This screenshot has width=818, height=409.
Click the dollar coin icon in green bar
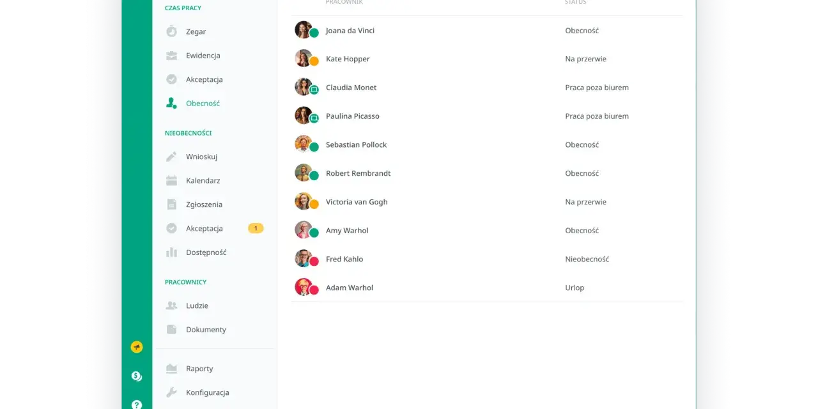coord(137,376)
